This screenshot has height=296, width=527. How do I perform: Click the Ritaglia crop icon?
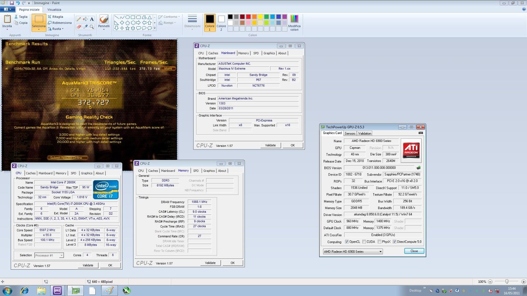[x=49, y=16]
